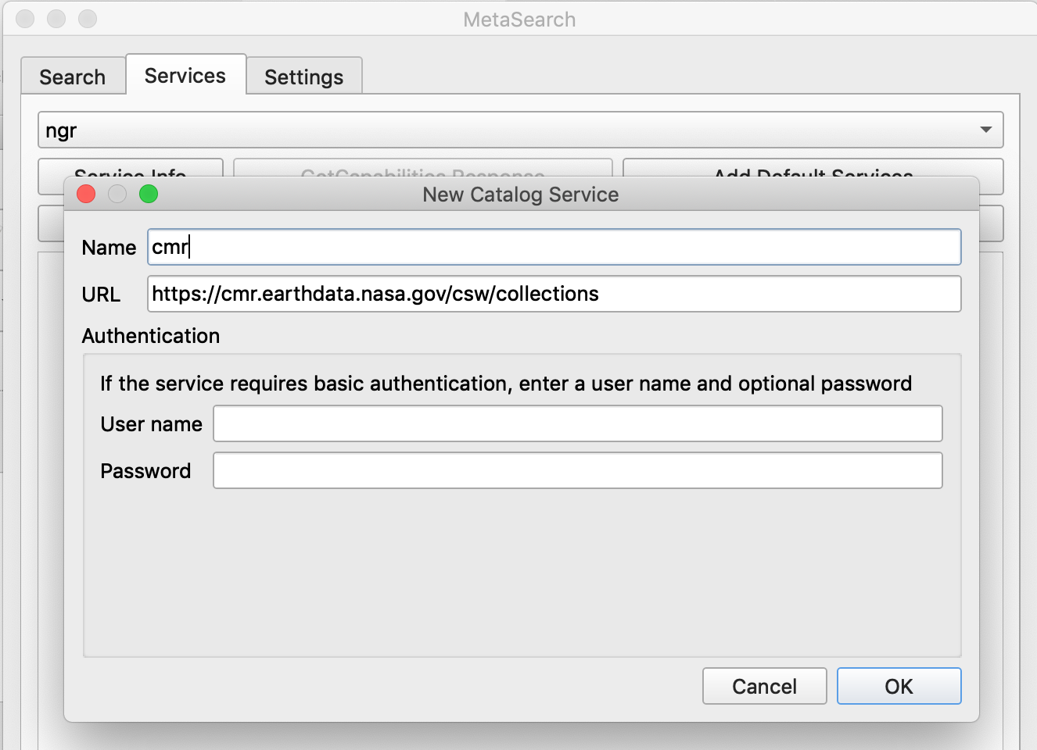Expand the catalog service combo box arrow
This screenshot has height=750, width=1037.
[988, 130]
